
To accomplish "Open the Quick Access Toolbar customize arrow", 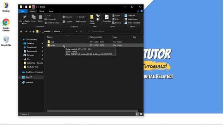I will pyautogui.click(x=36, y=7).
